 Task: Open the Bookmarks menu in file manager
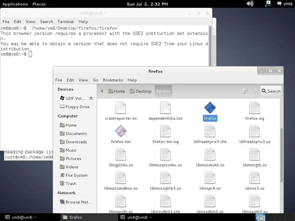click(x=113, y=80)
